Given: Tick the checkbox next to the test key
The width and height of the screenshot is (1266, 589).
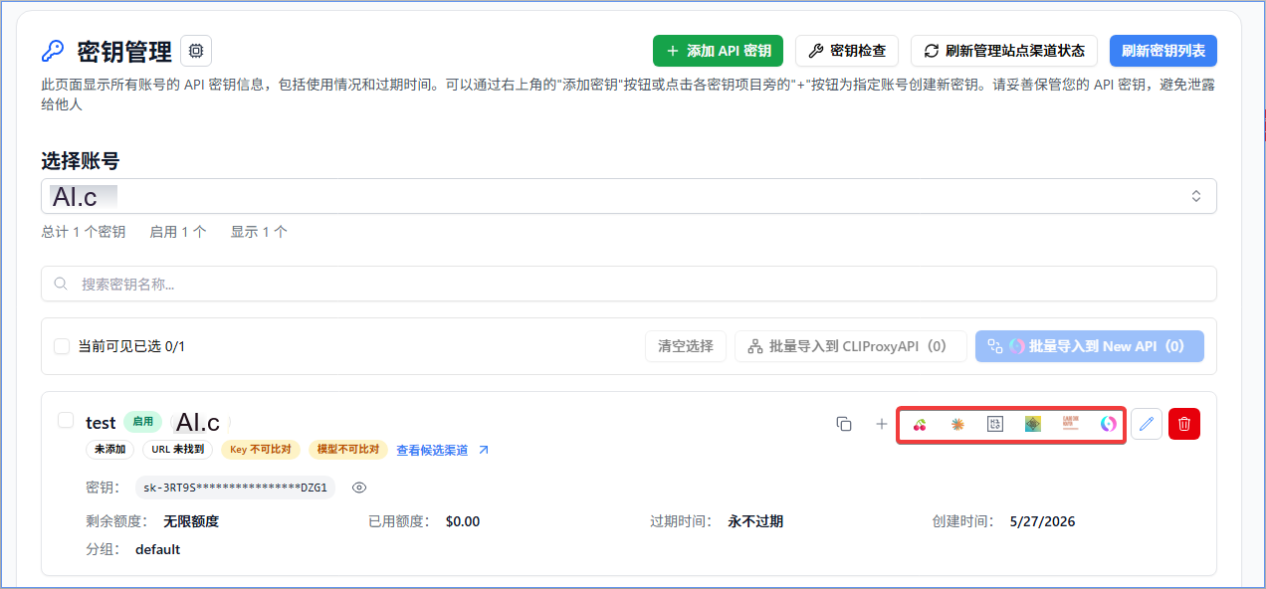Looking at the screenshot, I should 66,420.
